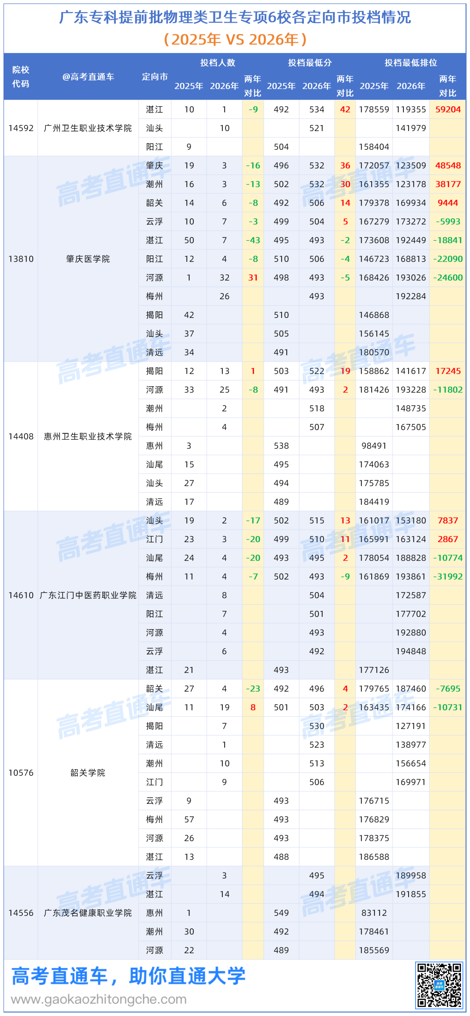Viewport: 470px width, 1016px height.
Task: Select school code '14592'
Action: pyautogui.click(x=21, y=128)
